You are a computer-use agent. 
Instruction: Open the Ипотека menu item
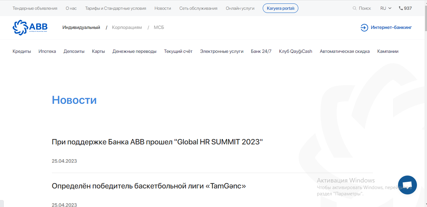pyautogui.click(x=47, y=51)
